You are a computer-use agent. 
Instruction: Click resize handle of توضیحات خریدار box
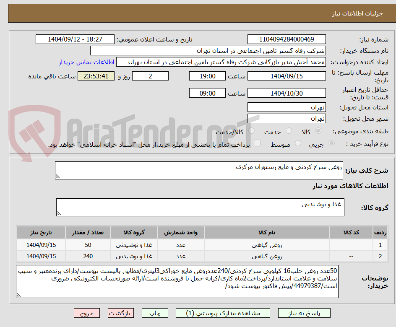(x=18, y=295)
